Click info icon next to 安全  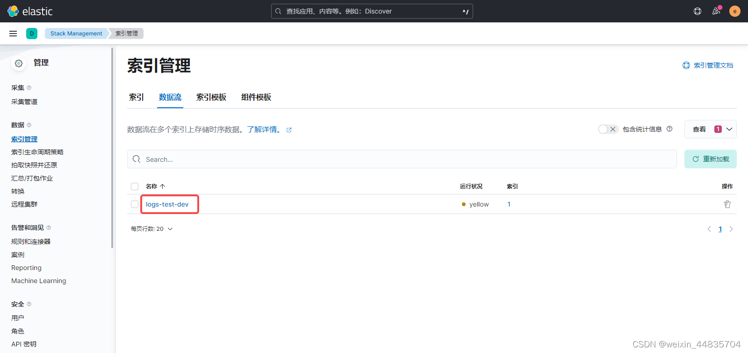pos(29,304)
